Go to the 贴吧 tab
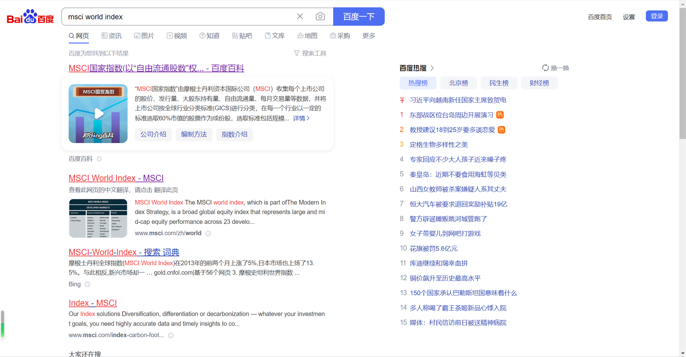This screenshot has width=686, height=357. coord(242,36)
